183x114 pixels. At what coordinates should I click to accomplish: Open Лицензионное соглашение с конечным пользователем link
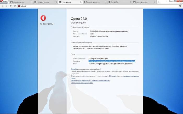tap(90, 81)
